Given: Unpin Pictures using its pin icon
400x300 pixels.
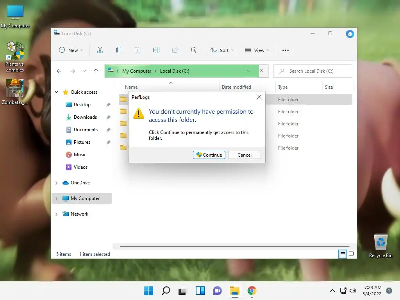Looking at the screenshot, I should [109, 142].
